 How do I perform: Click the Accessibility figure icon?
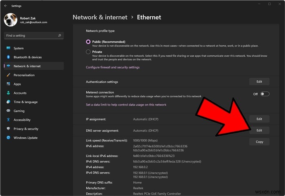coord(9,119)
